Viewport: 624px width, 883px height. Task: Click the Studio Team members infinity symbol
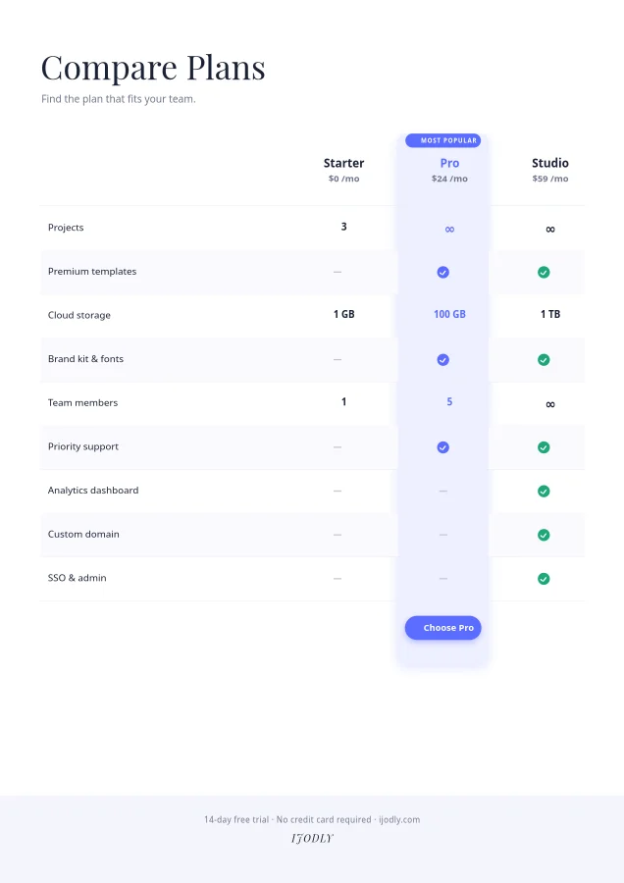(550, 404)
